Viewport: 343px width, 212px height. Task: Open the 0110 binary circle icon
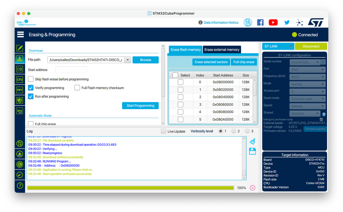tap(20, 144)
